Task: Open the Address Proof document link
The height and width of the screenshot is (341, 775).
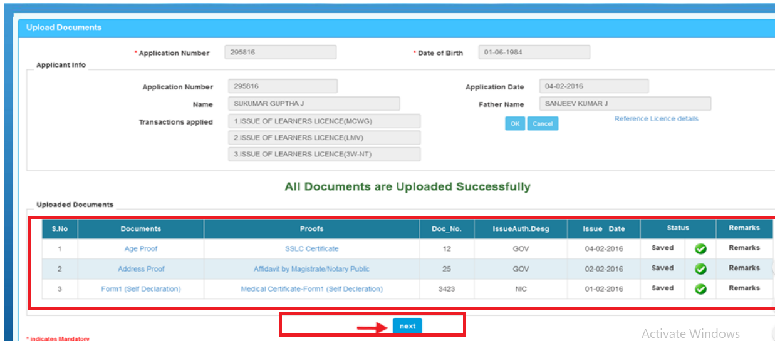Action: pyautogui.click(x=141, y=268)
